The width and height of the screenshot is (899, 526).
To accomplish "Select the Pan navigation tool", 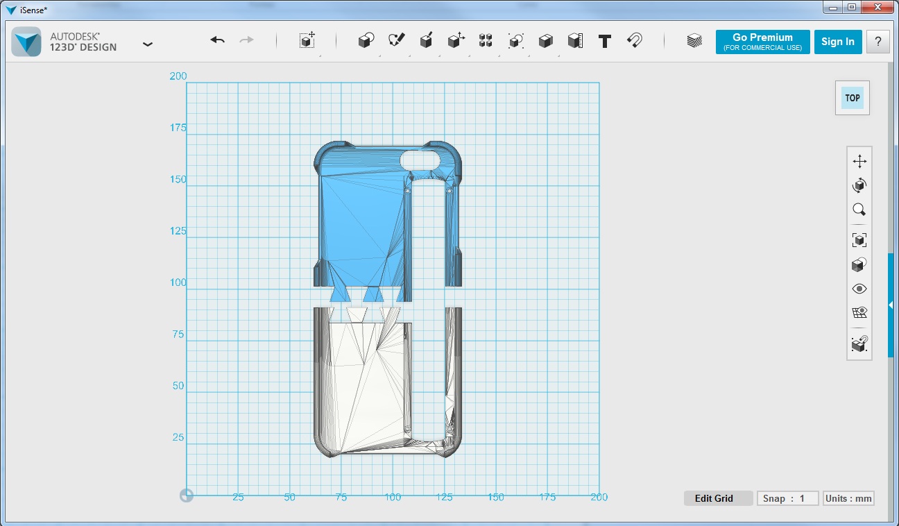I will click(859, 162).
